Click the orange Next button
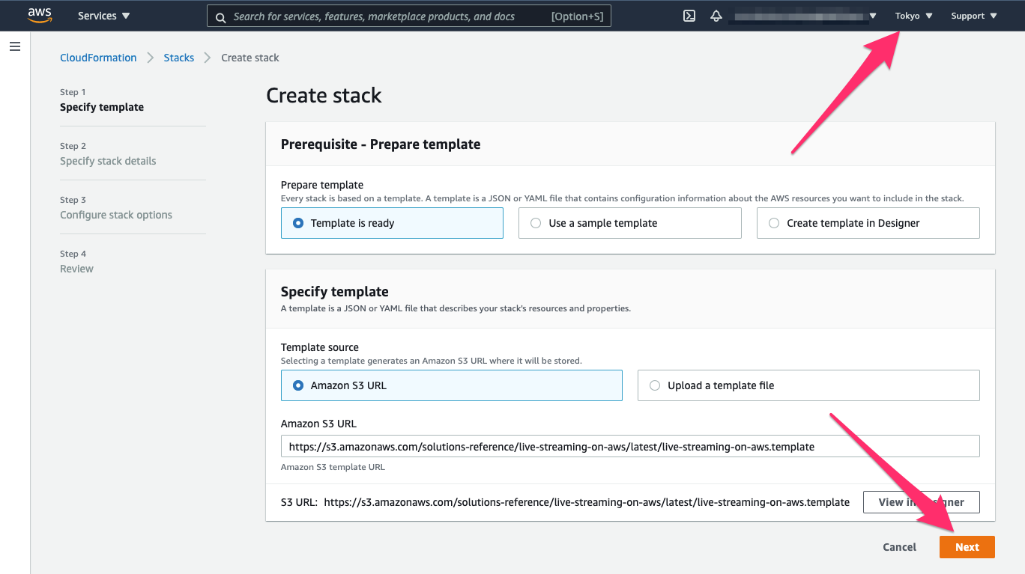 pos(967,547)
